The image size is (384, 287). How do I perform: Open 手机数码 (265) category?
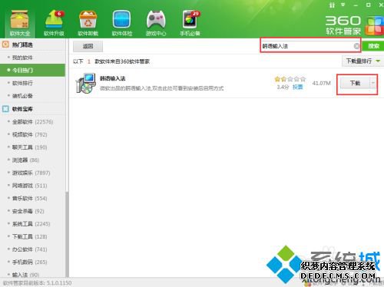click(x=33, y=262)
